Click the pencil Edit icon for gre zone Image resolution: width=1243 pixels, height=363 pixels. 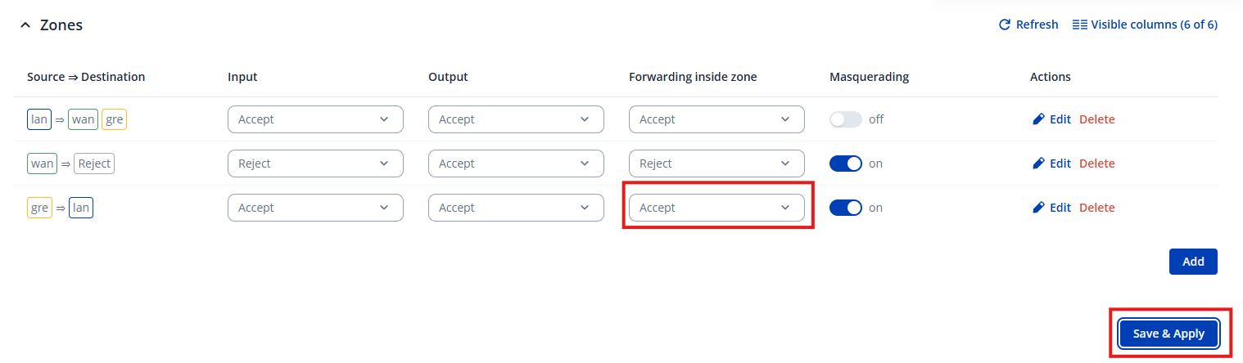click(1038, 208)
